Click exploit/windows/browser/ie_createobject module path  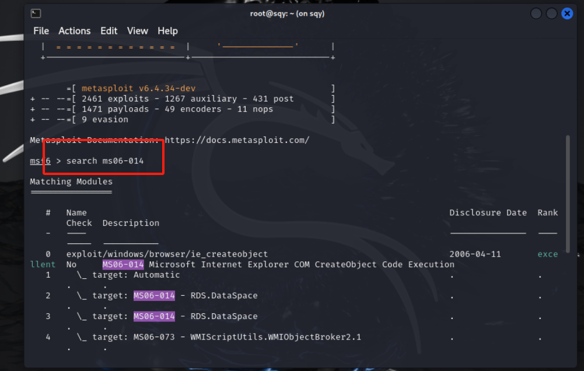[x=167, y=254]
